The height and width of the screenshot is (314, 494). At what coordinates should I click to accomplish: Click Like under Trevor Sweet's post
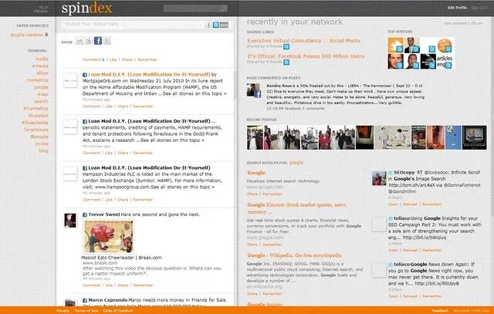tap(109, 285)
